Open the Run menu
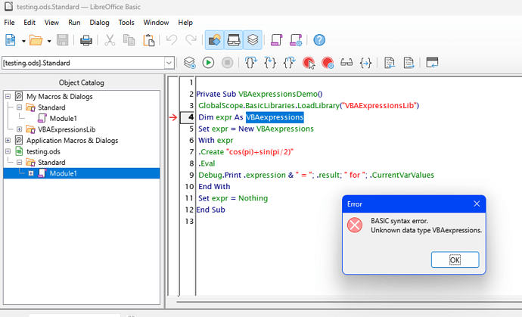This screenshot has height=317, width=522. 74,22
